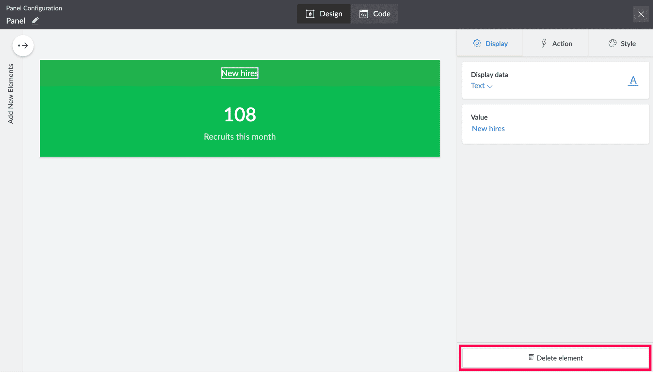Screen dimensions: 653x372
Task: Click the Display gear icon
Action: [x=477, y=43]
